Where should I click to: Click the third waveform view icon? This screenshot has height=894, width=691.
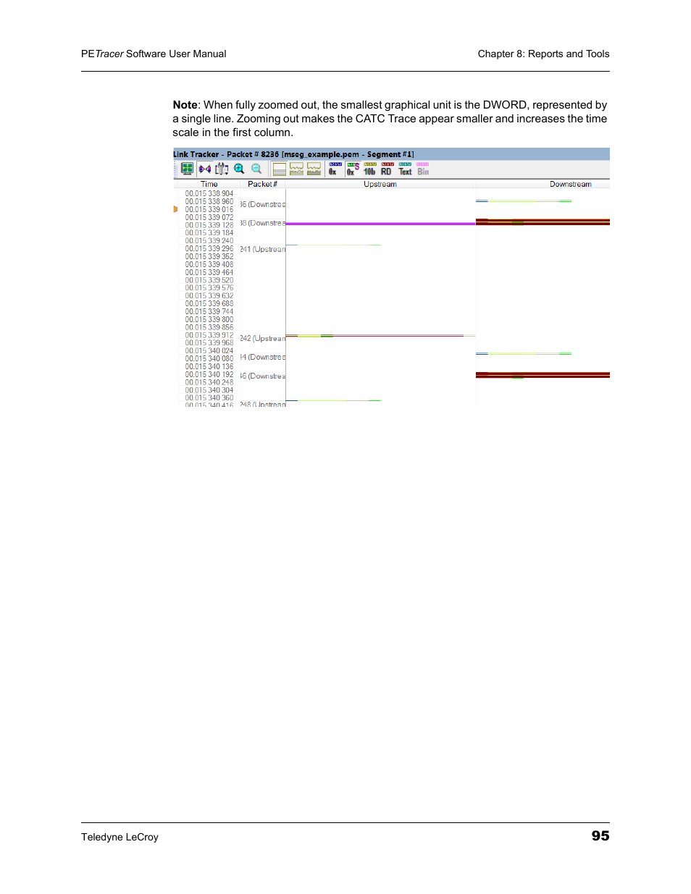[314, 169]
